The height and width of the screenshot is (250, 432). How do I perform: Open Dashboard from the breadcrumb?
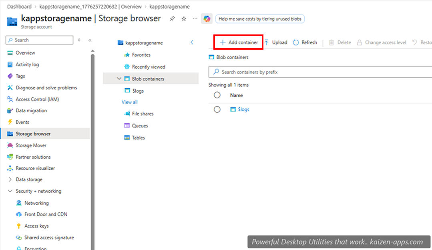point(19,6)
